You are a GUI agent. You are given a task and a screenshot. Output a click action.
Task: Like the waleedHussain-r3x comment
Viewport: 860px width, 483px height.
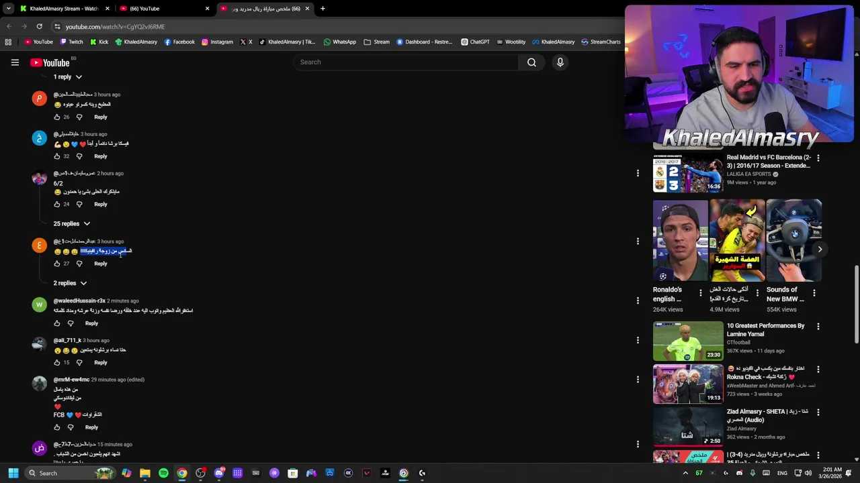click(x=57, y=323)
